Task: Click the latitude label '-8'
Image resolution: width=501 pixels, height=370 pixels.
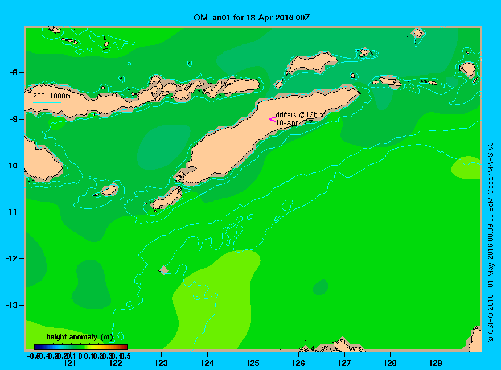Action: click(x=14, y=72)
